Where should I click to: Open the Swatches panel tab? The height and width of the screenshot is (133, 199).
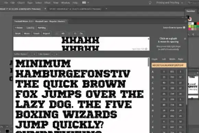pos(191,11)
